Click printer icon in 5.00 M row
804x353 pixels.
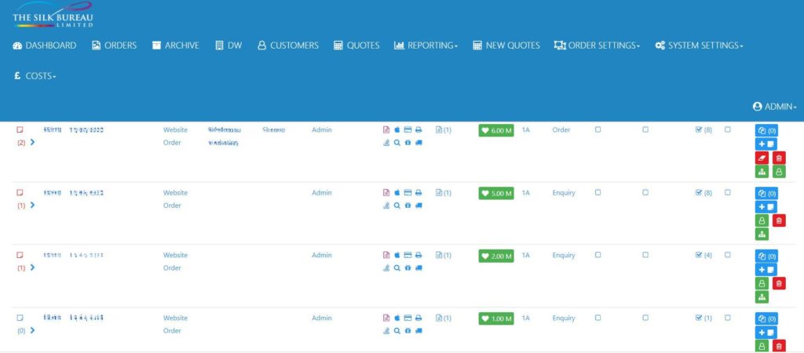point(418,193)
